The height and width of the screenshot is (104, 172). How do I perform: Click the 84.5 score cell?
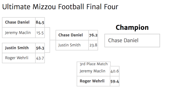[40, 22]
